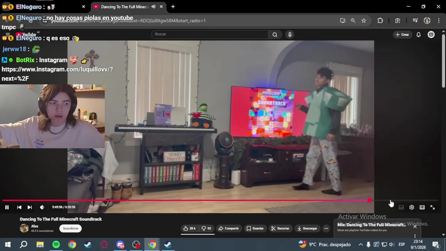Close the Dancing To The Full Minecraft tab
Image resolution: width=446 pixels, height=251 pixels.
(x=161, y=7)
